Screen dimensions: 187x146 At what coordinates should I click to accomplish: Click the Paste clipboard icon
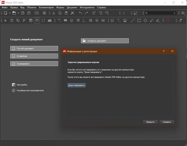(x=66, y=13)
